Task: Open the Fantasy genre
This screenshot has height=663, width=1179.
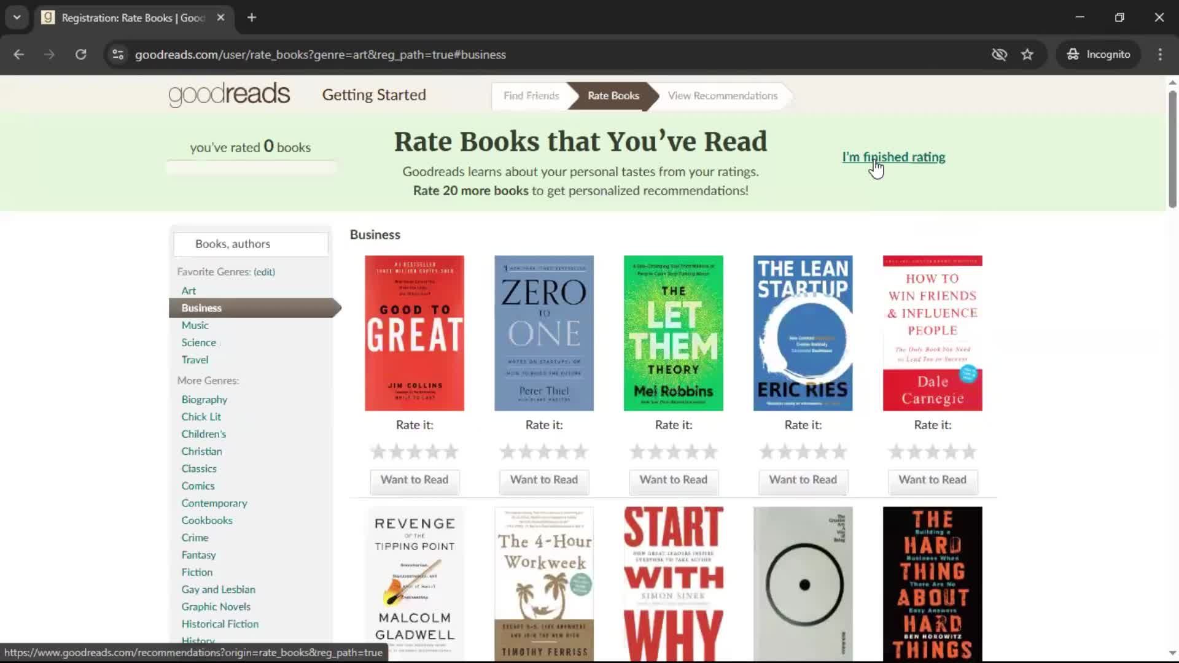Action: coord(198,555)
